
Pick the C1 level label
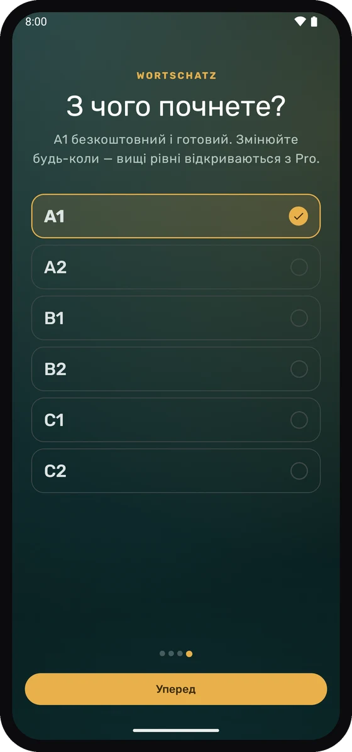click(x=54, y=420)
